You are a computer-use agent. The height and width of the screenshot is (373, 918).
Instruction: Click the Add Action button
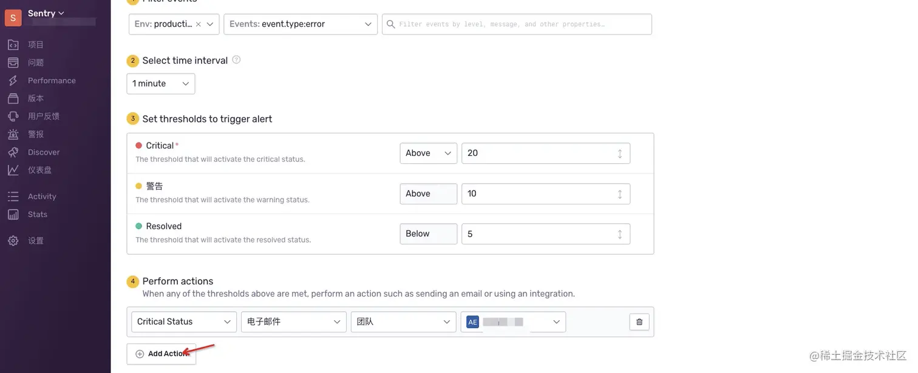pos(161,354)
